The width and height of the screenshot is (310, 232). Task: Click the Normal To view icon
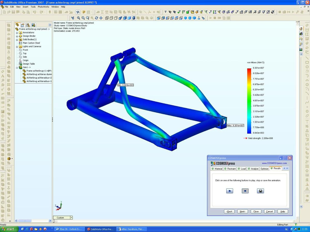(x=199, y=18)
